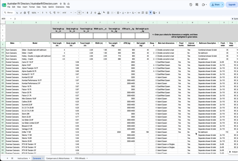Click the Insert link icon
Screen dimensions: 238x161
[x=139, y=13]
